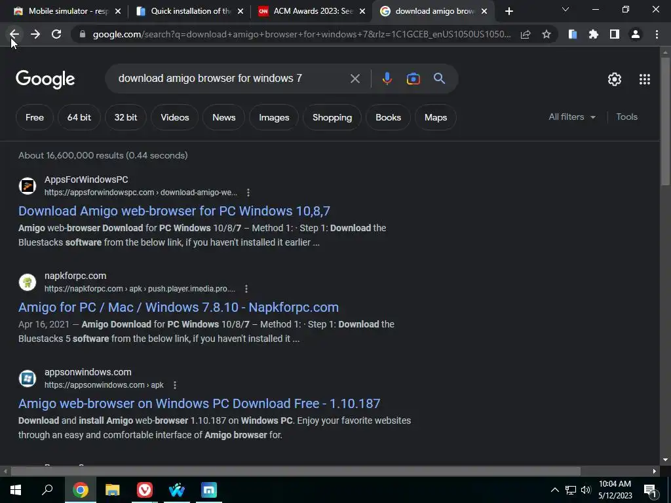Open more options for AppsForWindowsPC result
The width and height of the screenshot is (671, 503).
[x=248, y=193]
